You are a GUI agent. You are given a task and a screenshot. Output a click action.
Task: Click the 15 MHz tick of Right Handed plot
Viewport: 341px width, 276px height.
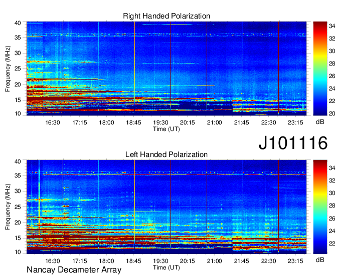tap(18, 100)
